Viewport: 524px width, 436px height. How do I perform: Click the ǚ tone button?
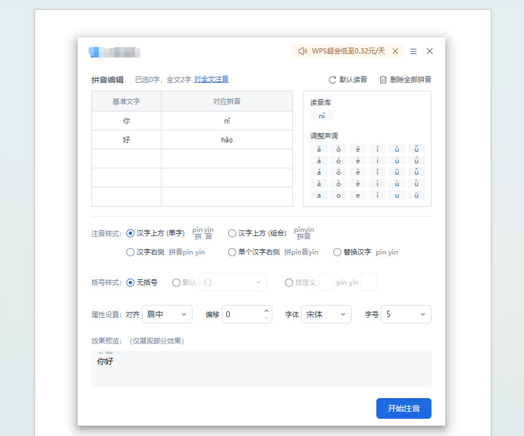coord(417,172)
